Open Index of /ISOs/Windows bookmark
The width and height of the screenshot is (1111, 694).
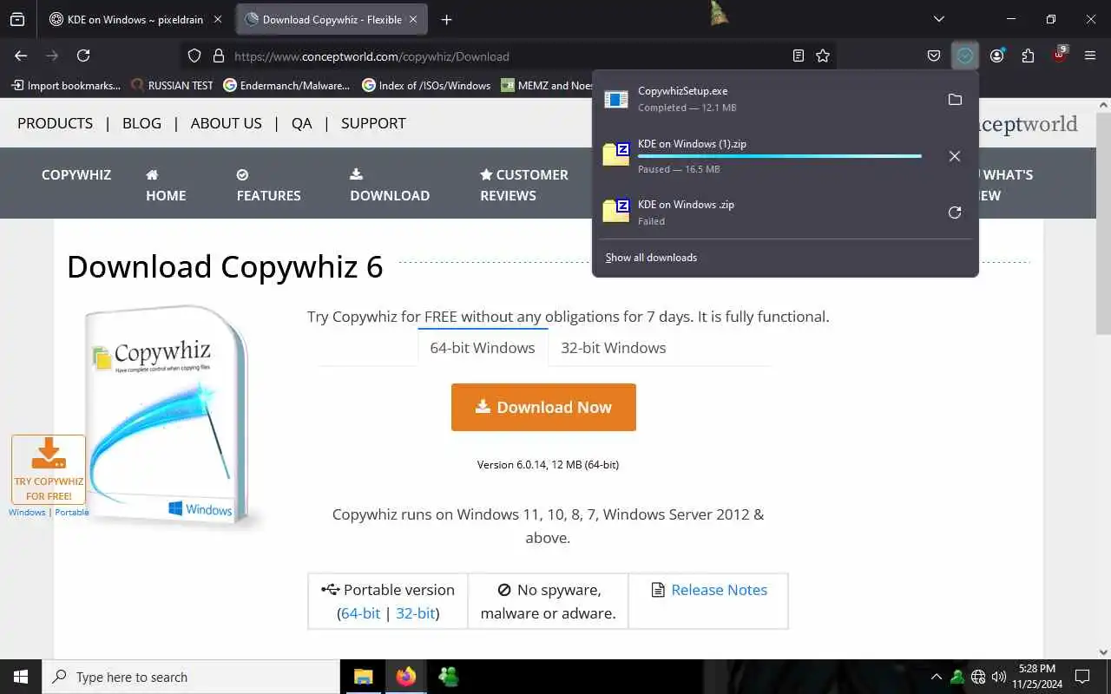[426, 85]
